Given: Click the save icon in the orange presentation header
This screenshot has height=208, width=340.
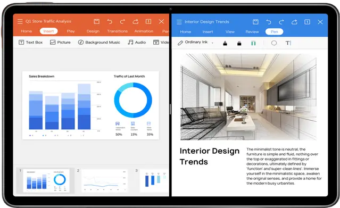Looking at the screenshot, I should [x=96, y=21].
